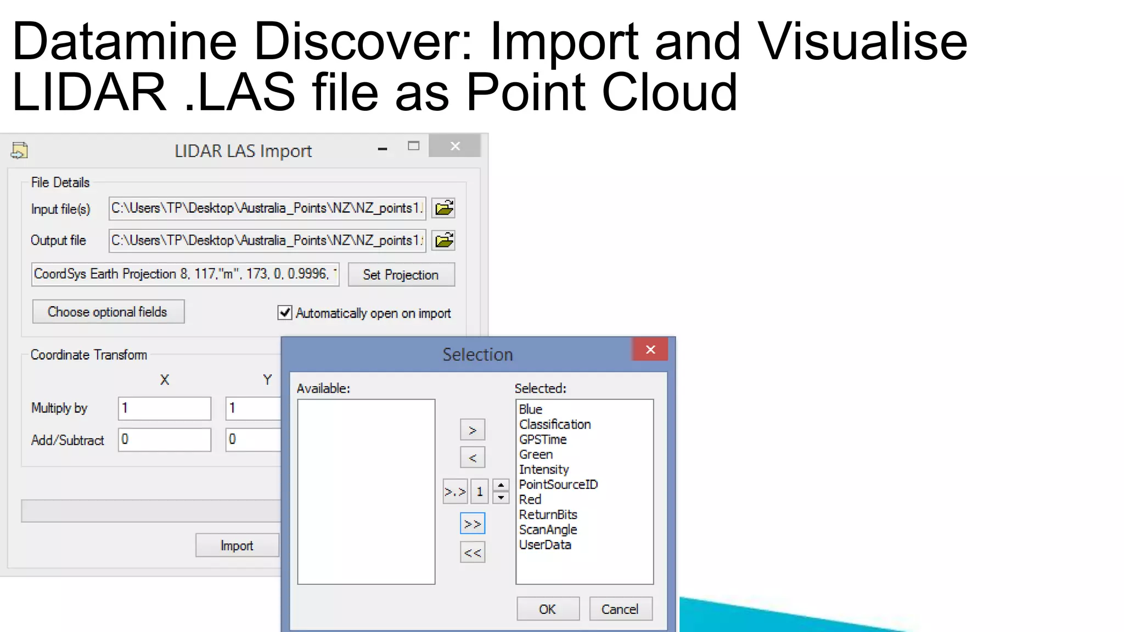Click the X Multiply by input field
Viewport: 1124px width, 632px height.
click(164, 408)
